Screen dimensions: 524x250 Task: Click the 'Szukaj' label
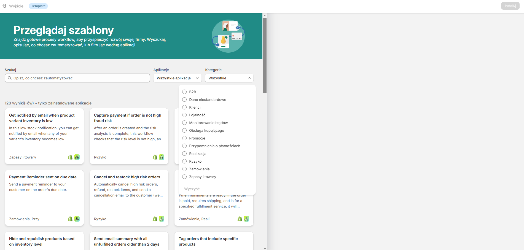coord(10,70)
